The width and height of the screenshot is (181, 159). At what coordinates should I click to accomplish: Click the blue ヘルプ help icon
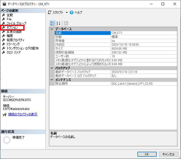[72, 12]
